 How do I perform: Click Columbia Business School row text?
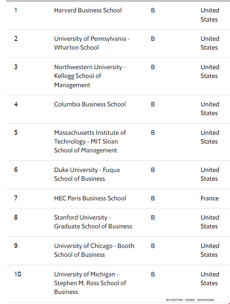click(90, 104)
